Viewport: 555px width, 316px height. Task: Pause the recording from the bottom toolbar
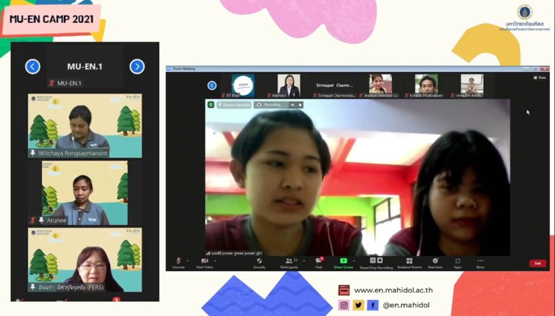click(373, 260)
